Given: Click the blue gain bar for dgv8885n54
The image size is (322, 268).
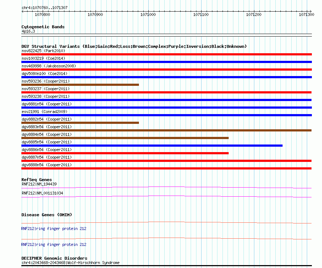Looking at the screenshot, I should pos(152,146).
